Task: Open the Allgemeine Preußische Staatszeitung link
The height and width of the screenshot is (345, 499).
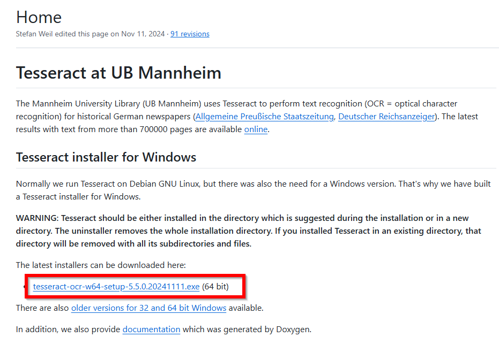Action: 264,117
